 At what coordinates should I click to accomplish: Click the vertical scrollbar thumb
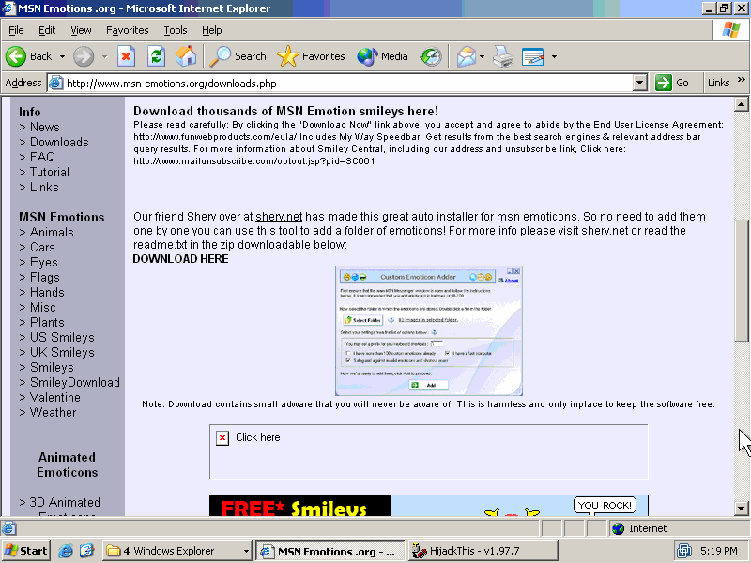[x=741, y=281]
